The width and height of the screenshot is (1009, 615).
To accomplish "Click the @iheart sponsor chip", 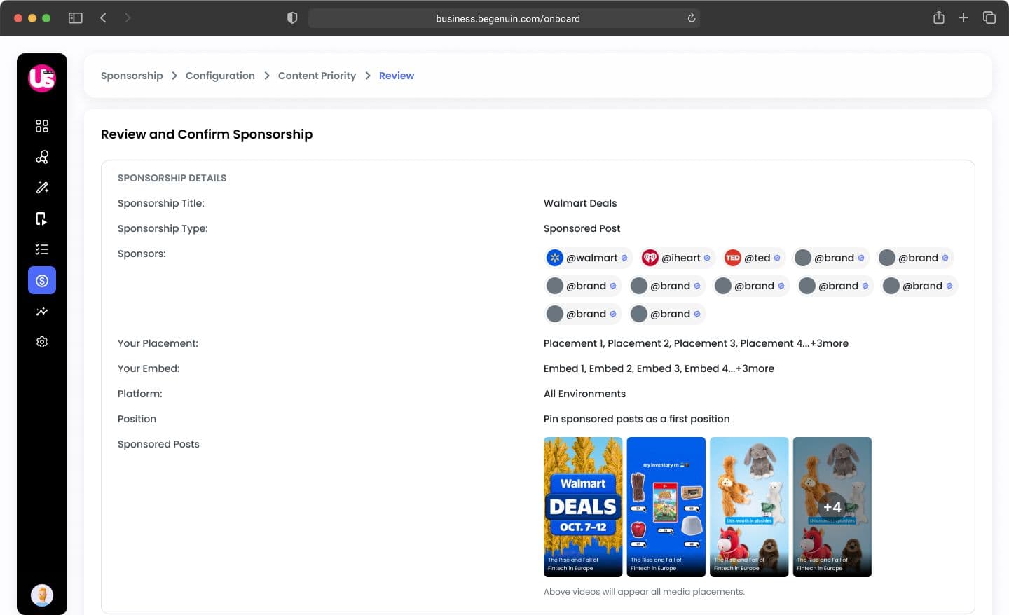I will tap(678, 258).
